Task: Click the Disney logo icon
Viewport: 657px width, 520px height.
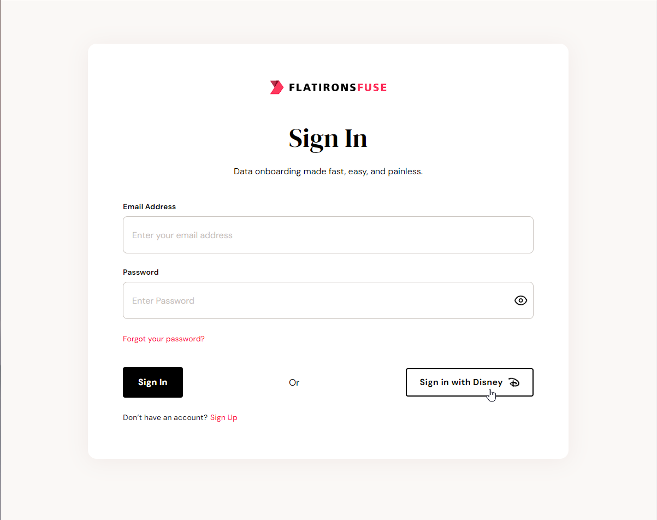Action: (514, 382)
